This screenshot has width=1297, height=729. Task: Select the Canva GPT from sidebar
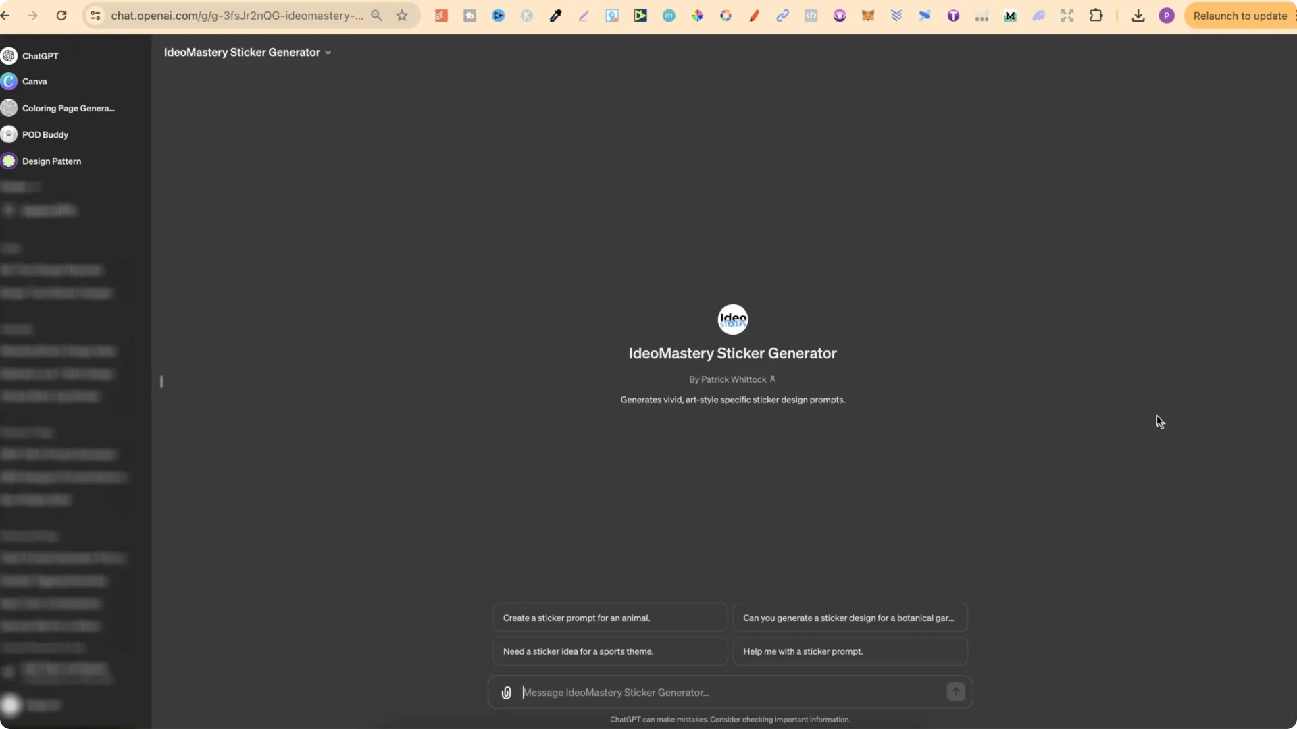click(x=35, y=82)
